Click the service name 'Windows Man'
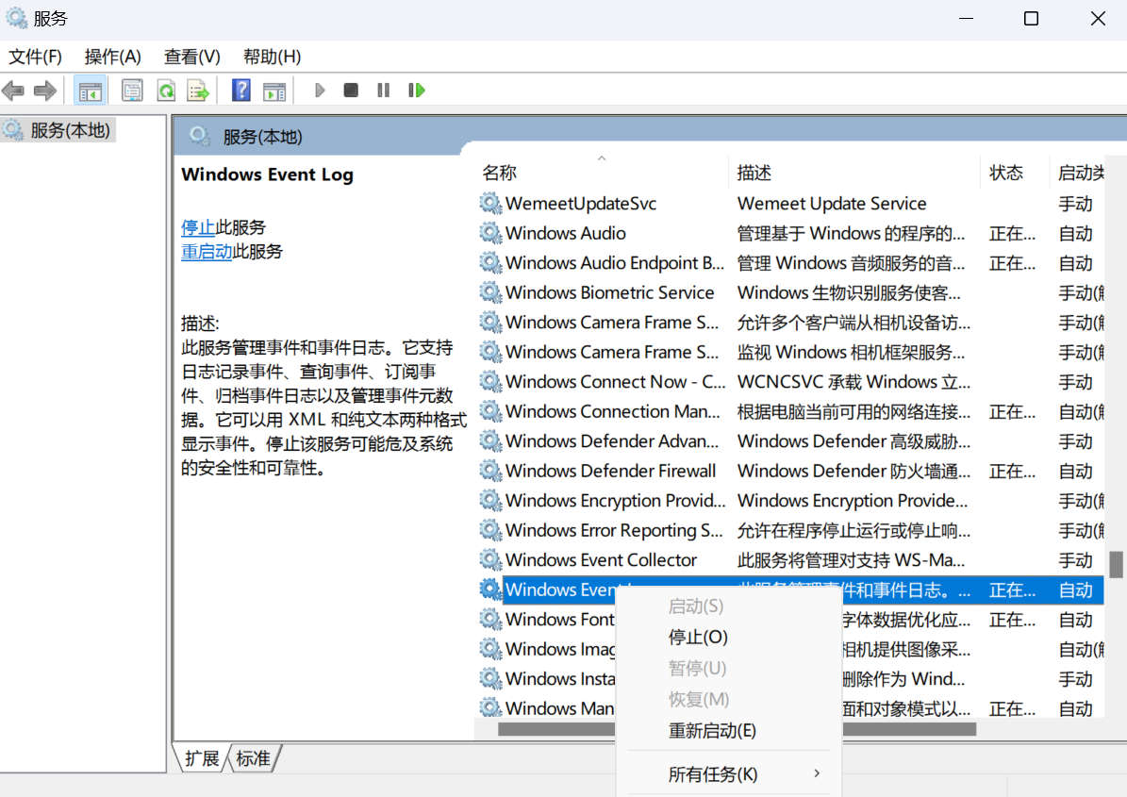This screenshot has height=797, width=1127. pyautogui.click(x=560, y=708)
